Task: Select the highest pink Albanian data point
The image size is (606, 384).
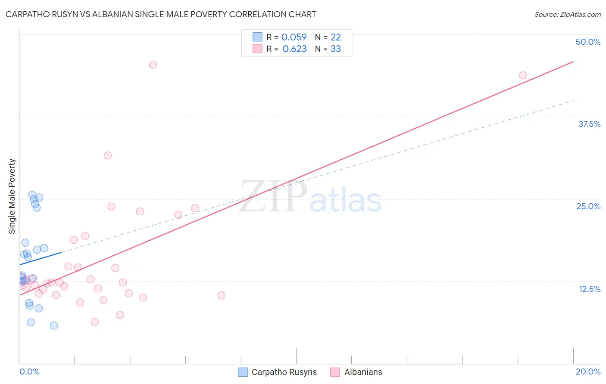Action: [x=153, y=65]
